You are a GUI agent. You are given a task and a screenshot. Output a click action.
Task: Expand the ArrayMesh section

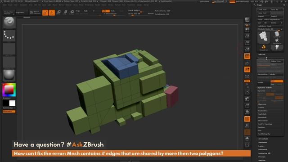pyautogui.click(x=263, y=139)
